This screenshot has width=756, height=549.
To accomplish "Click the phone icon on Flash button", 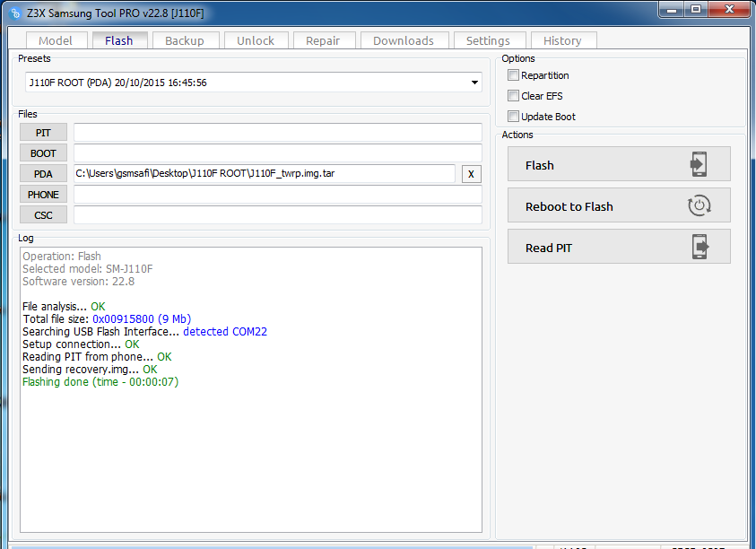I will pos(699,164).
